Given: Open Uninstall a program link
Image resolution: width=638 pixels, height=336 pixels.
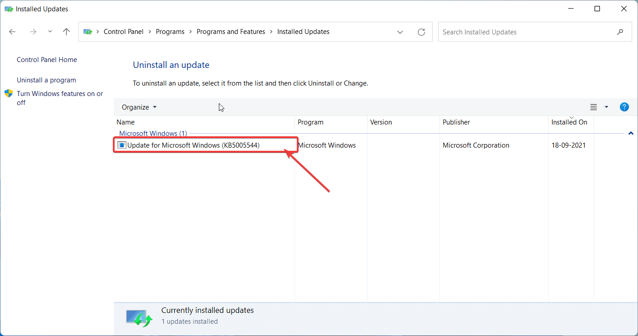Looking at the screenshot, I should point(46,80).
